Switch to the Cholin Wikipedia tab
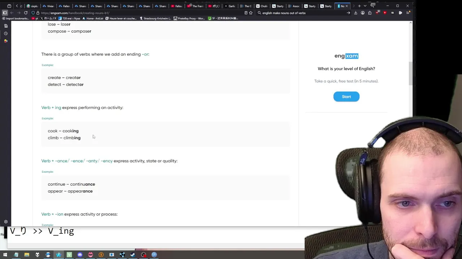This screenshot has width=462, height=259. [x=262, y=6]
